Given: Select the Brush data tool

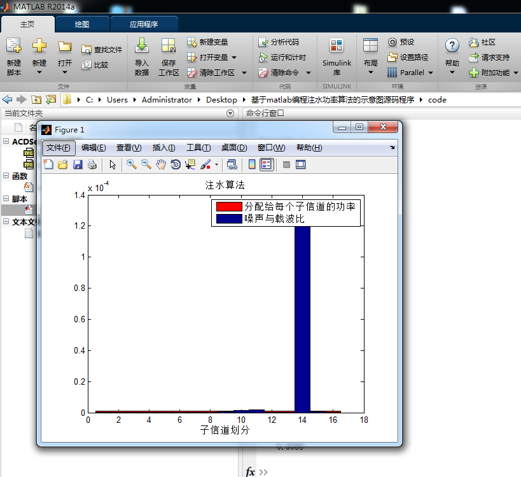Looking at the screenshot, I should [x=205, y=165].
